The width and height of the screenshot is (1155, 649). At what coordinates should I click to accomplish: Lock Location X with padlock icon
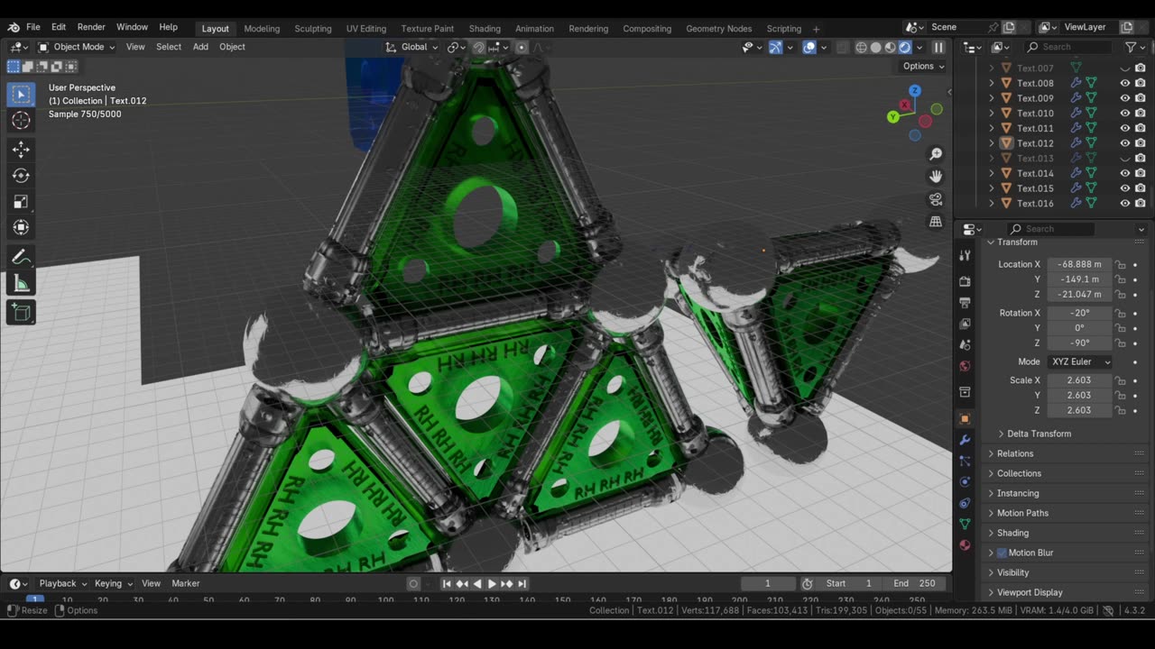click(x=1121, y=264)
